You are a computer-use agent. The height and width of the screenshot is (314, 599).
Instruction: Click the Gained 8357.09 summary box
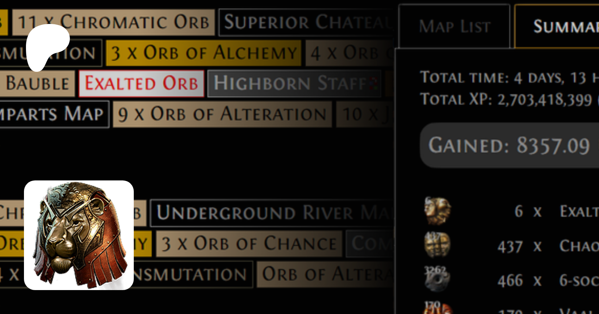coord(509,145)
